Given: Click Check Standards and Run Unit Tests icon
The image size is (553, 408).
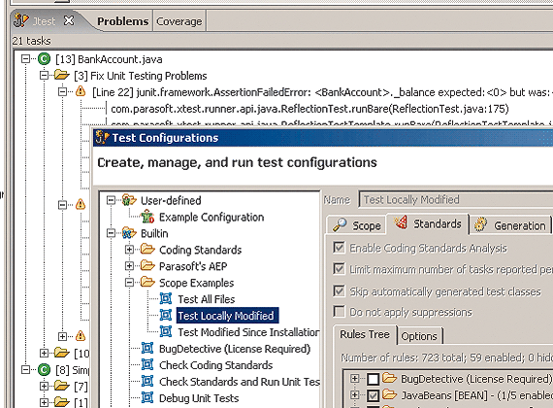Looking at the screenshot, I should [147, 381].
